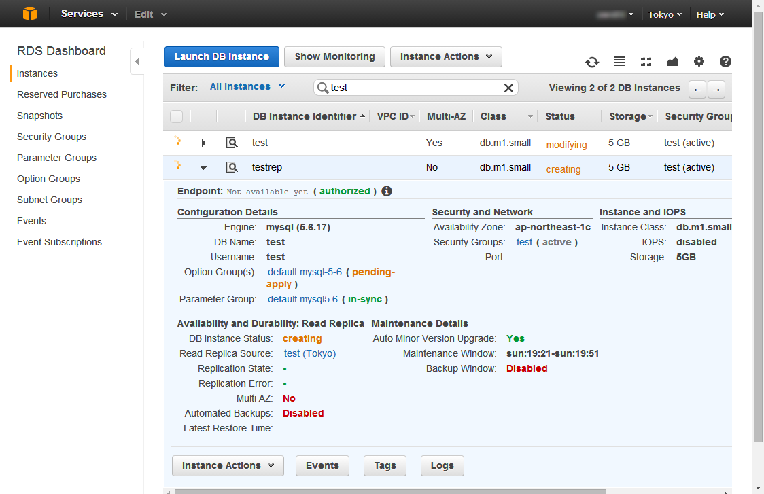Select Instances in the sidebar

[37, 73]
